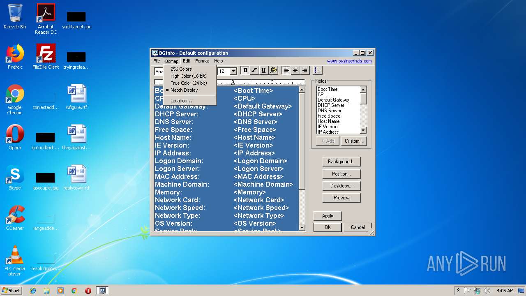Open the Start menu
Viewport: 526px width, 296px height.
[x=12, y=291]
